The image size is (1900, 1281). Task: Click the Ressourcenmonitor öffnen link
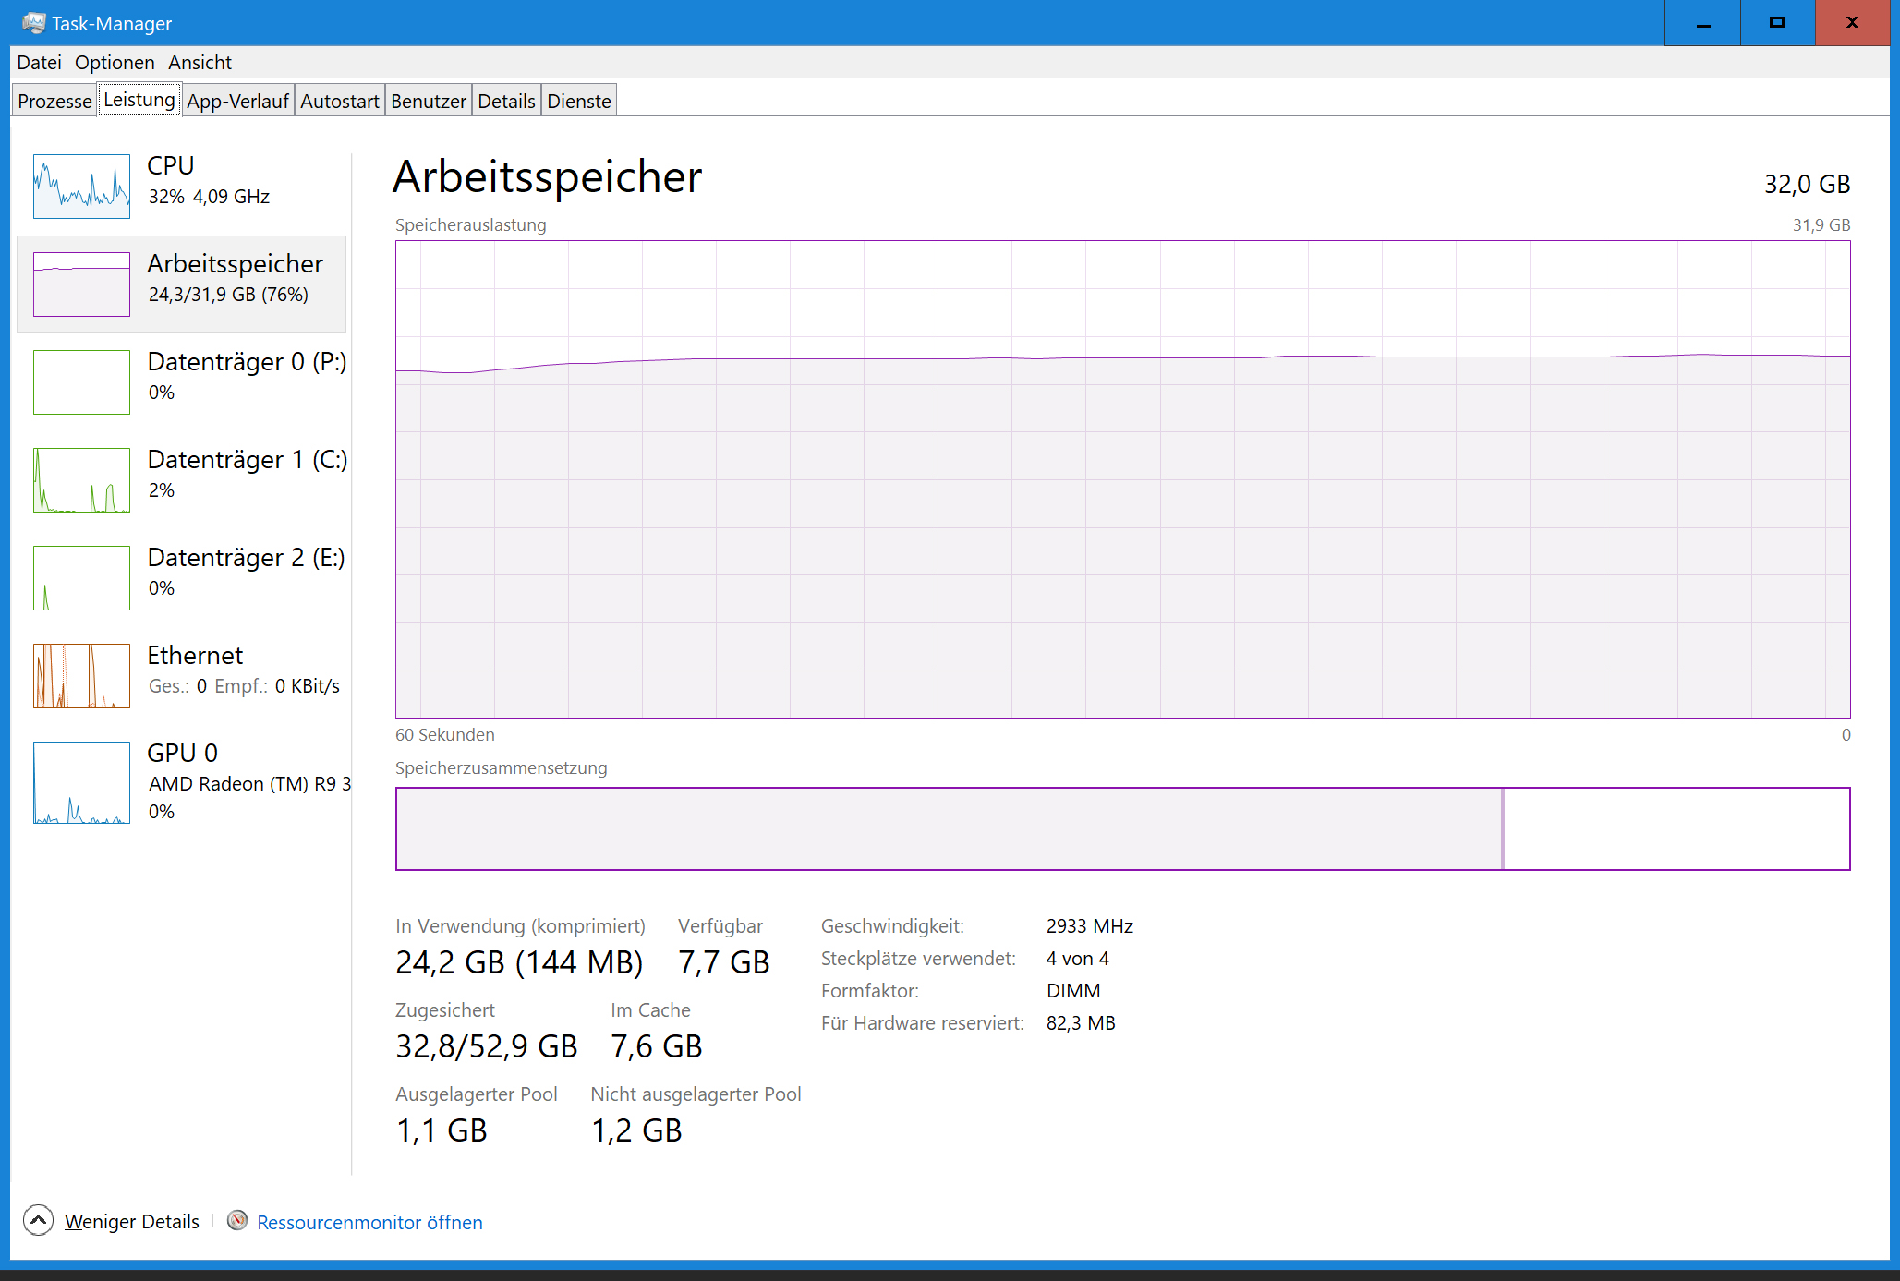(x=369, y=1222)
